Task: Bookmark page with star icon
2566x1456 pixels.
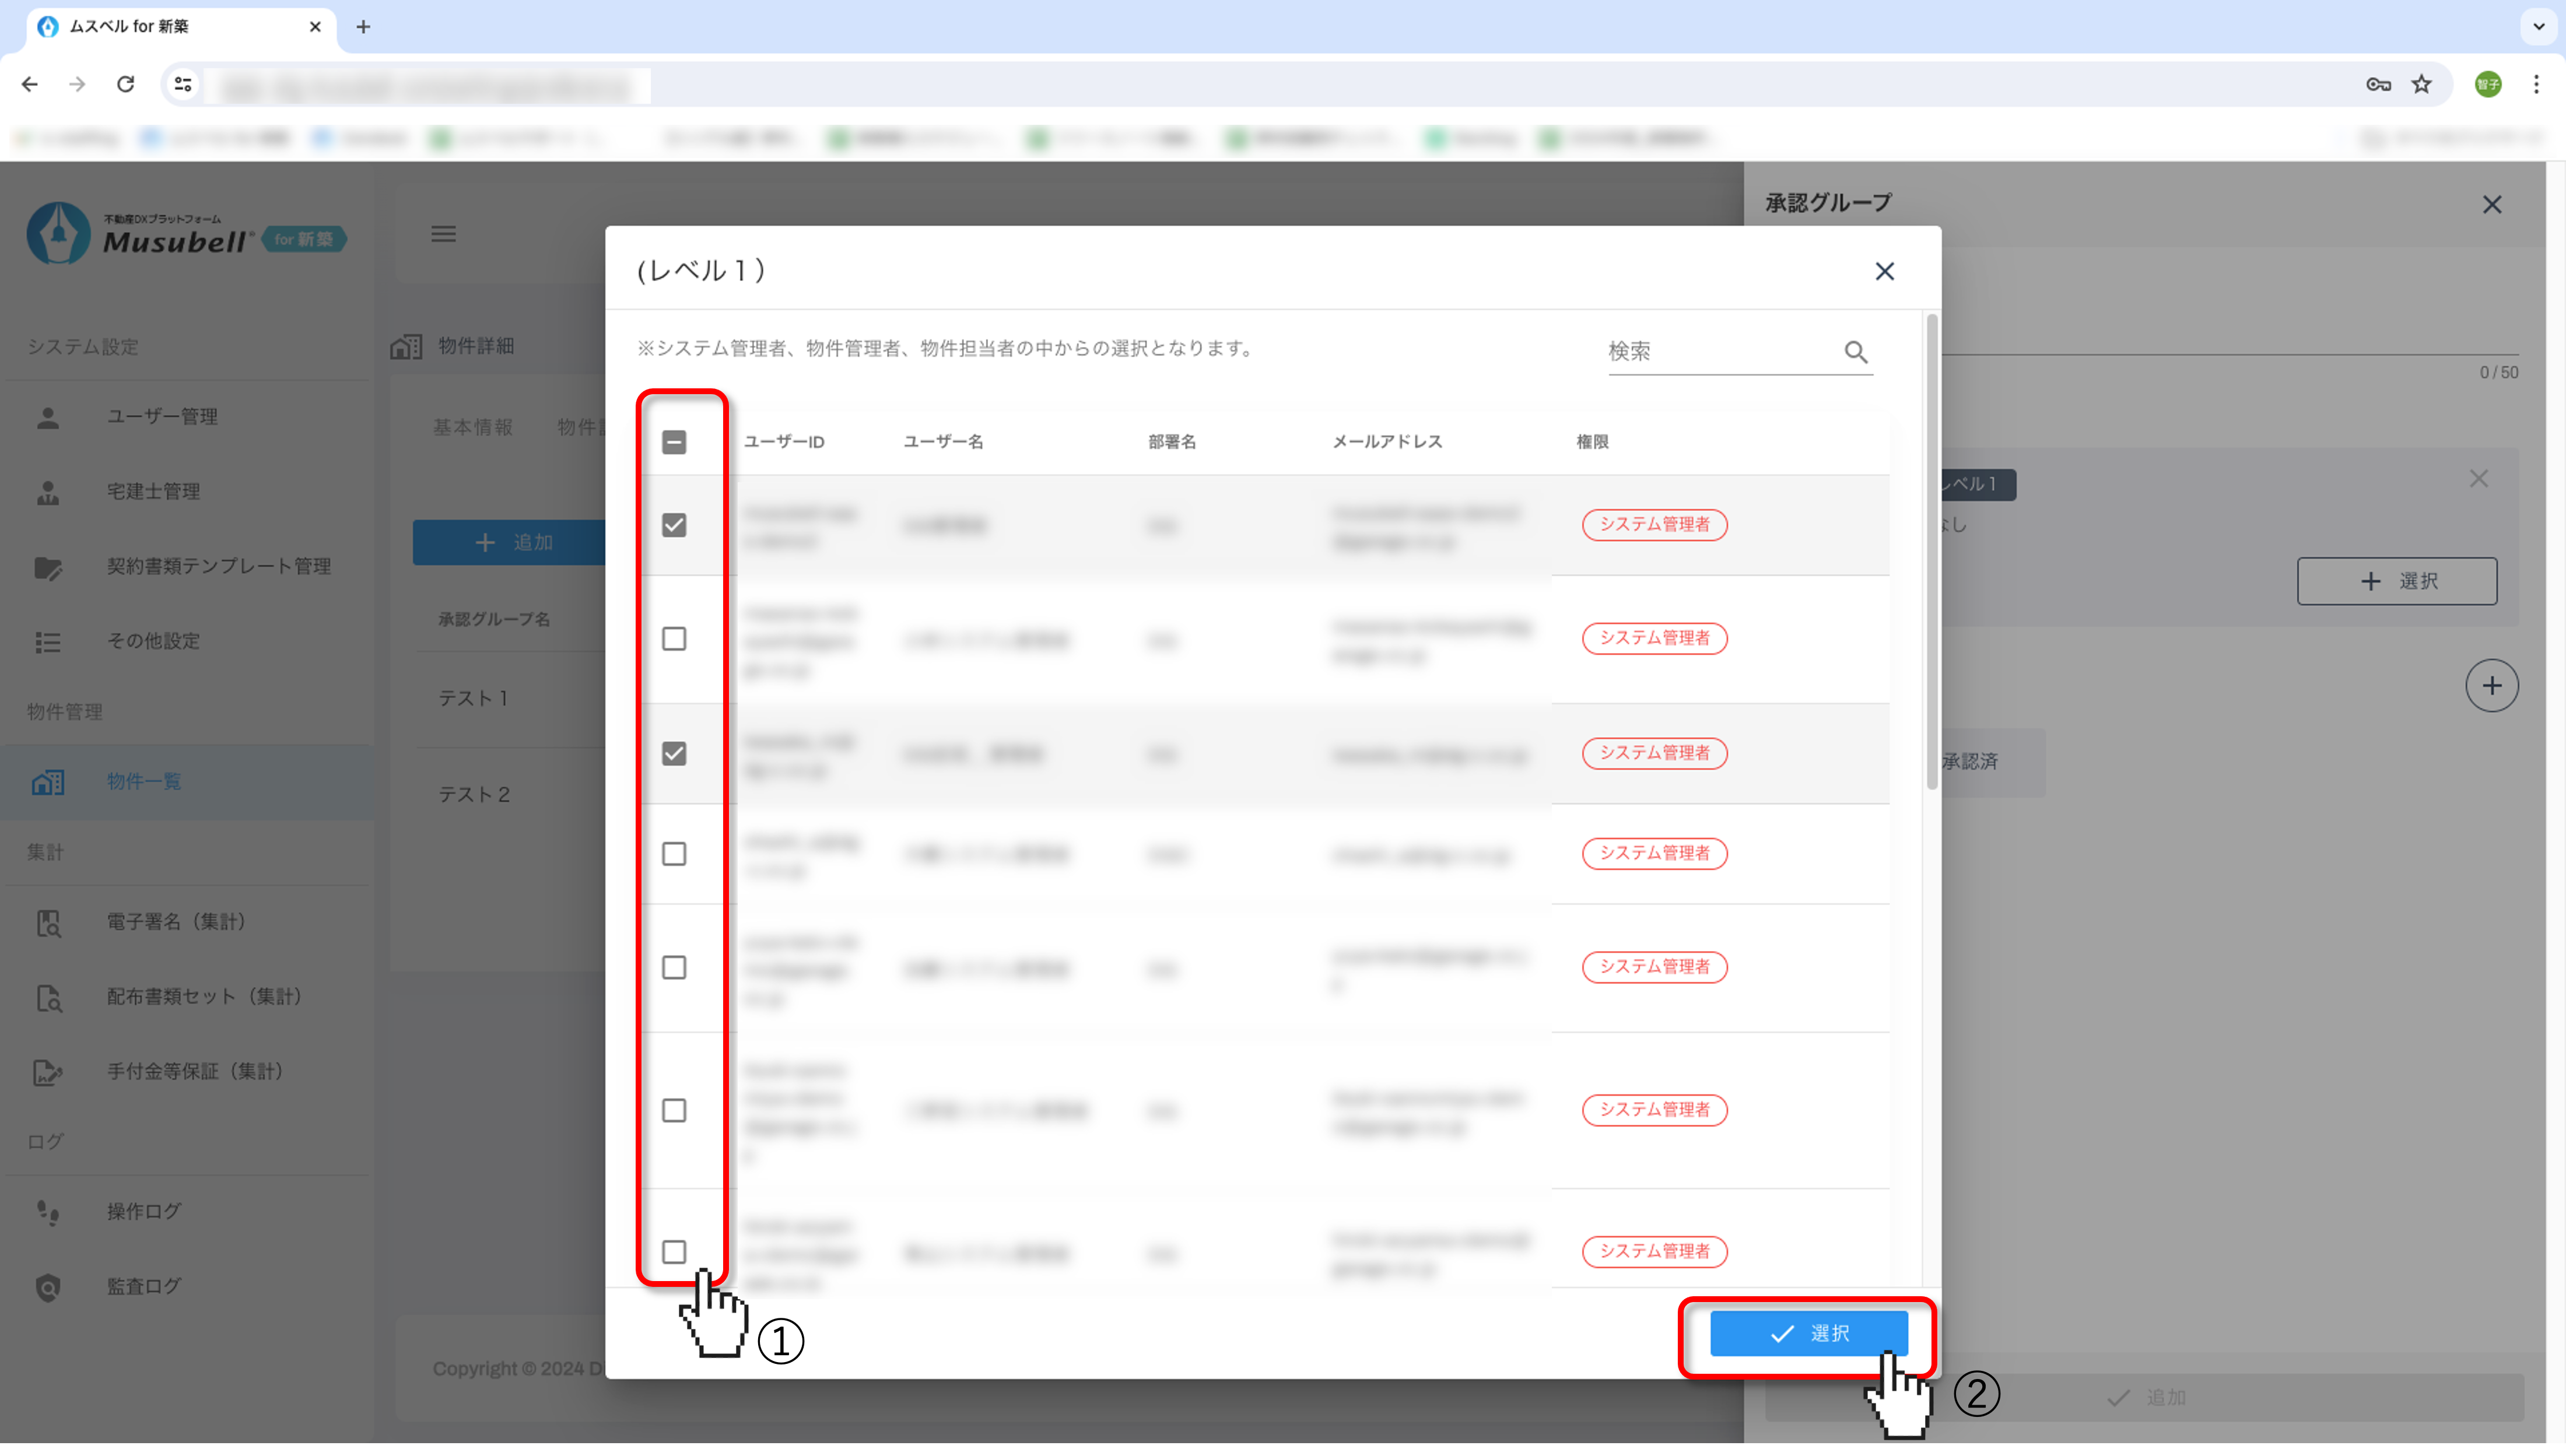Action: (2421, 84)
